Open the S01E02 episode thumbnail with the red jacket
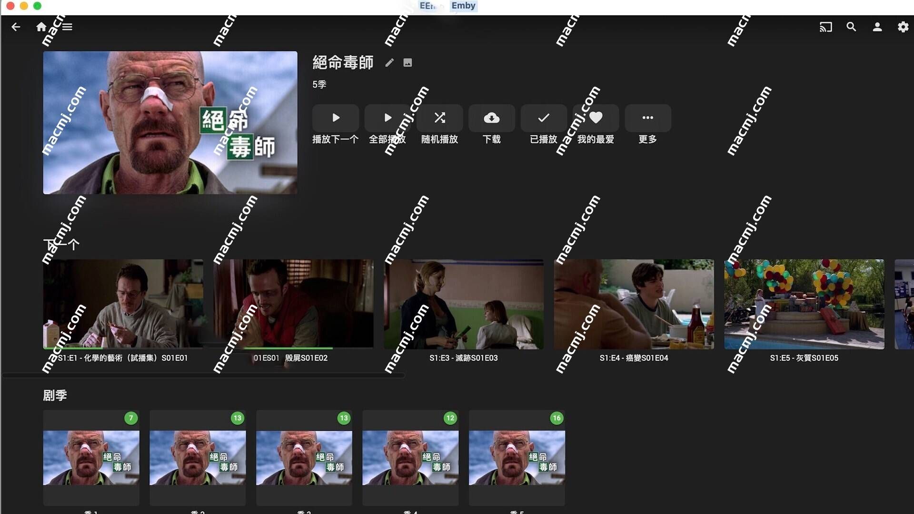Viewport: 914px width, 514px height. 294,304
